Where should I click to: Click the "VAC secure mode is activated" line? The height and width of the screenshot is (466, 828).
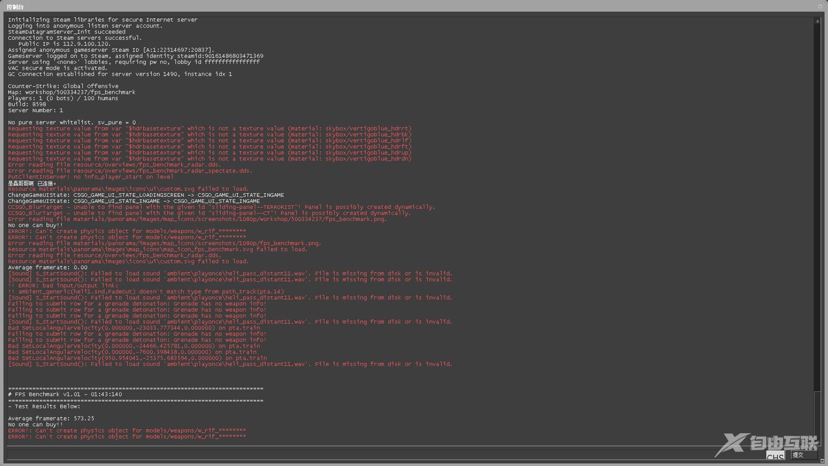57,68
